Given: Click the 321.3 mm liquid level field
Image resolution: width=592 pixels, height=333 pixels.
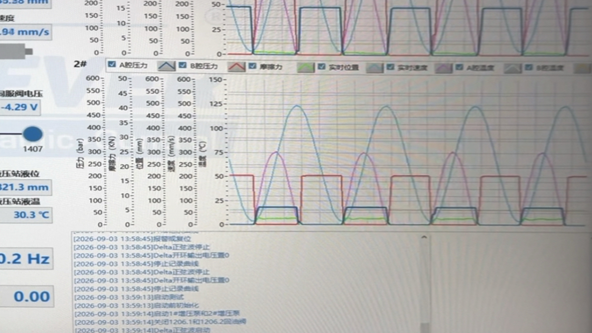Looking at the screenshot, I should [25, 187].
